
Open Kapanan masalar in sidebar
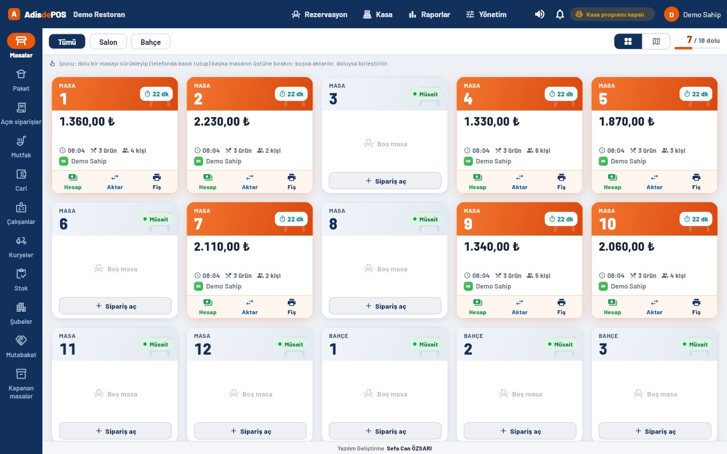coord(21,383)
